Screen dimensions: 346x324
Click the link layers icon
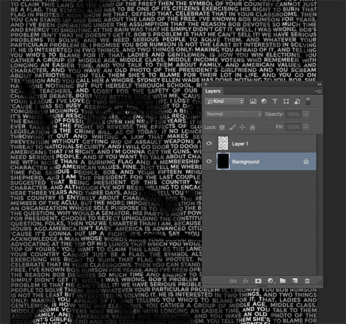[x=233, y=280]
